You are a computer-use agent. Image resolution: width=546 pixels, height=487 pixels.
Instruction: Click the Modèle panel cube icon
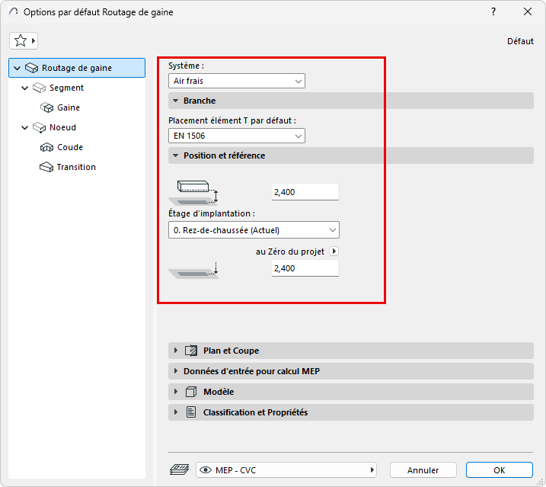coord(191,392)
